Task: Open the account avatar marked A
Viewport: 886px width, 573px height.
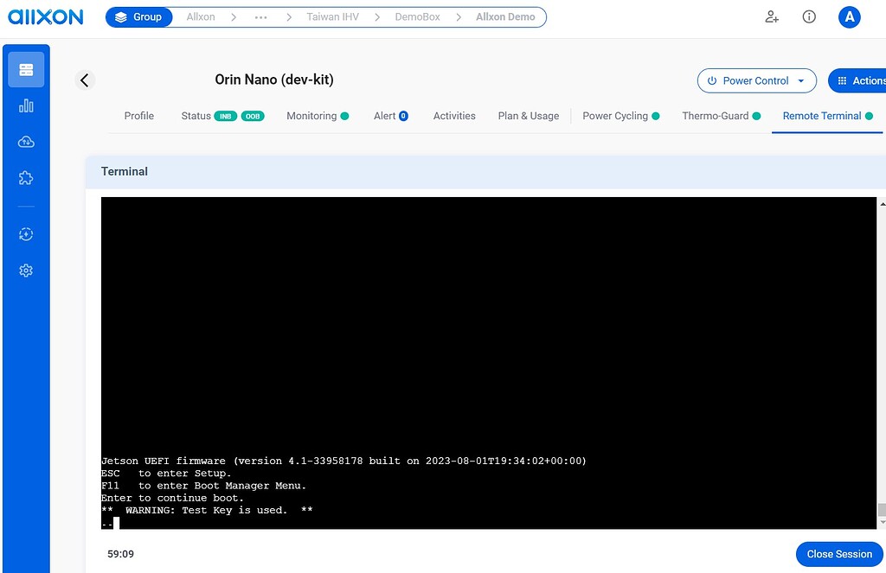Action: click(849, 16)
